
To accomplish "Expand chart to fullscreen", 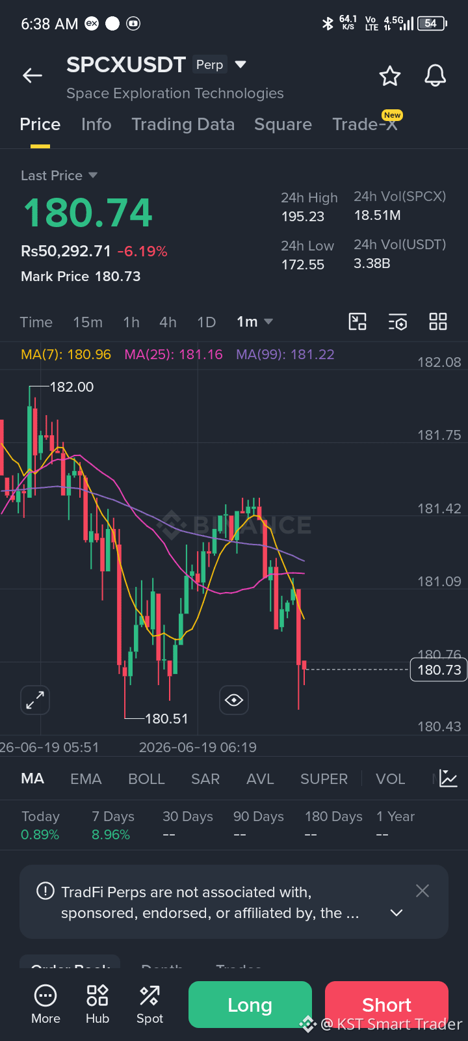I will (x=35, y=700).
